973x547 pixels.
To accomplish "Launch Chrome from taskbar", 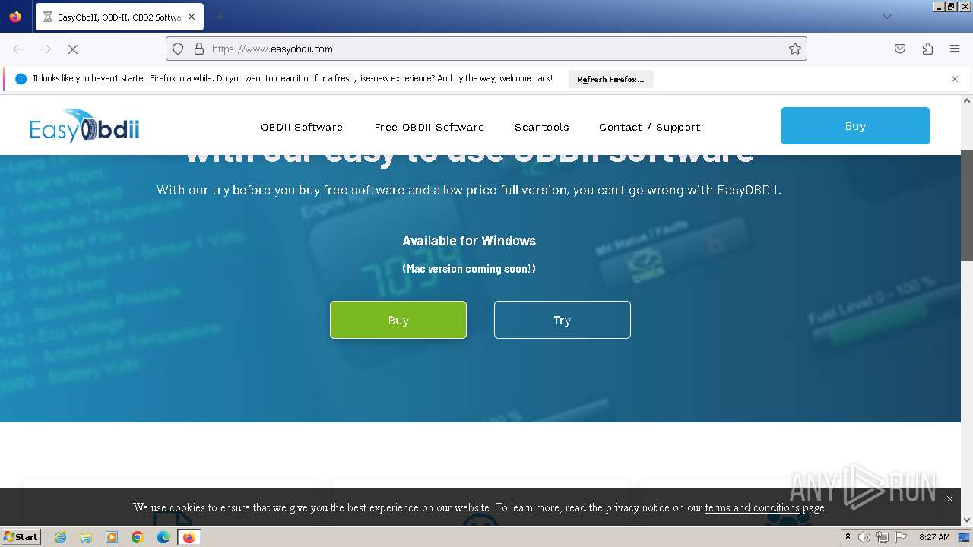I will pos(138,537).
